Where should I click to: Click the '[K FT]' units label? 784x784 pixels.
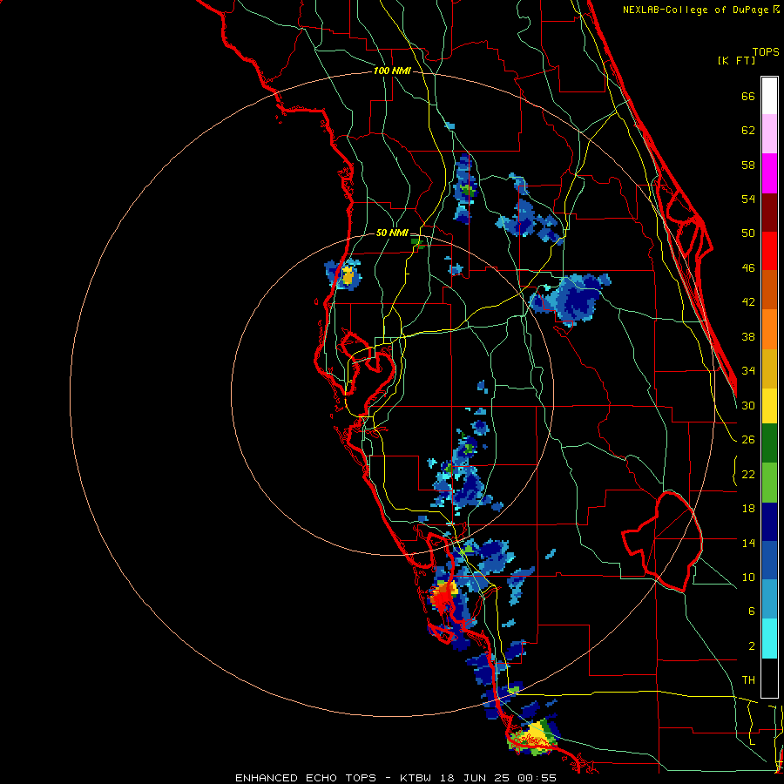click(x=736, y=60)
